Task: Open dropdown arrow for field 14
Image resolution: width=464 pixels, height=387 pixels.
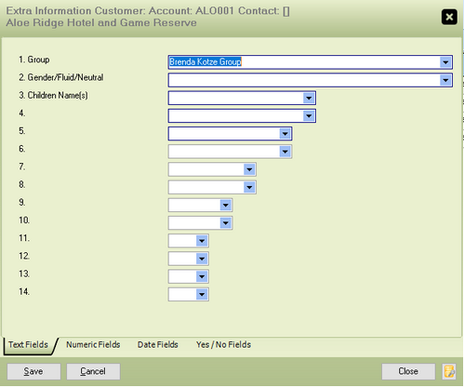Action: 202,294
